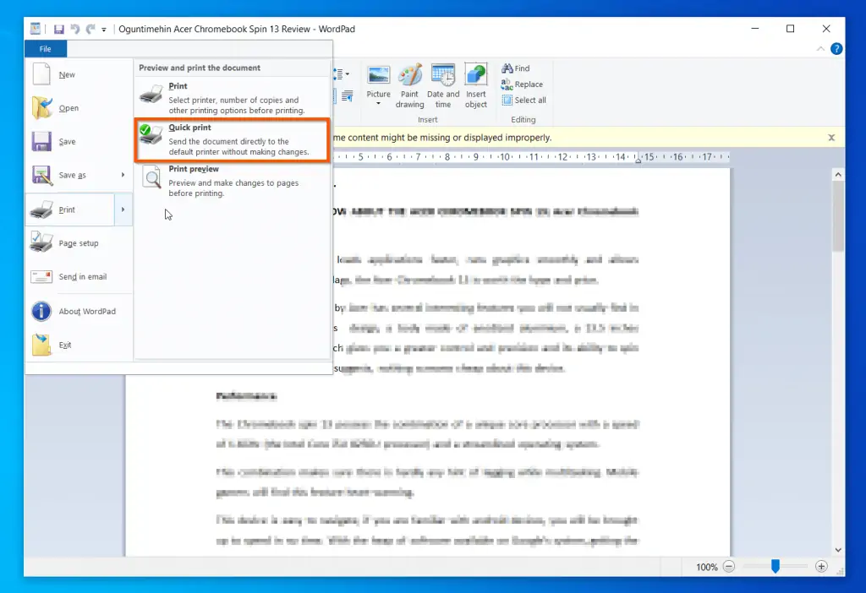Undo using the Quick Access Toolbar icon
This screenshot has height=593, width=866.
click(76, 28)
